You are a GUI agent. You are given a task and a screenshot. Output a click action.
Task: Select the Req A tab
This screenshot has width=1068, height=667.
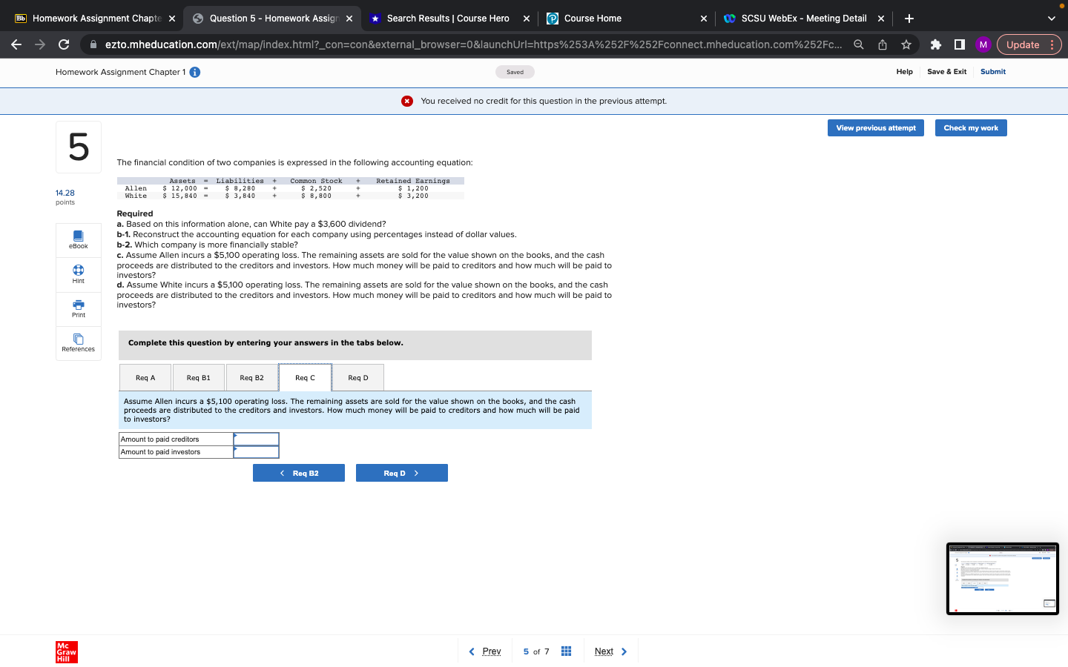pos(145,378)
